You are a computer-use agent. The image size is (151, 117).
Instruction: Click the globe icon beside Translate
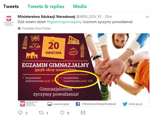click(19, 28)
